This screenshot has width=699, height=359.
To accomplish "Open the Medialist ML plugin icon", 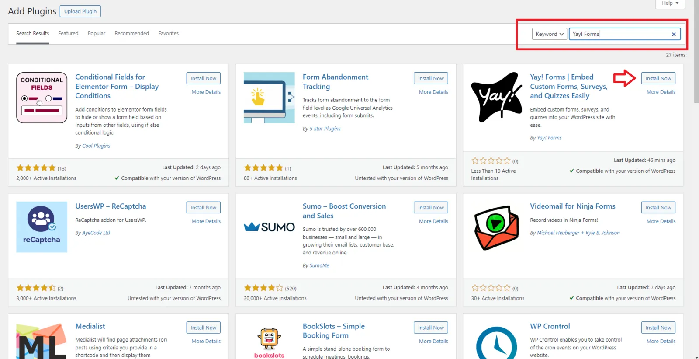I will coord(42,341).
